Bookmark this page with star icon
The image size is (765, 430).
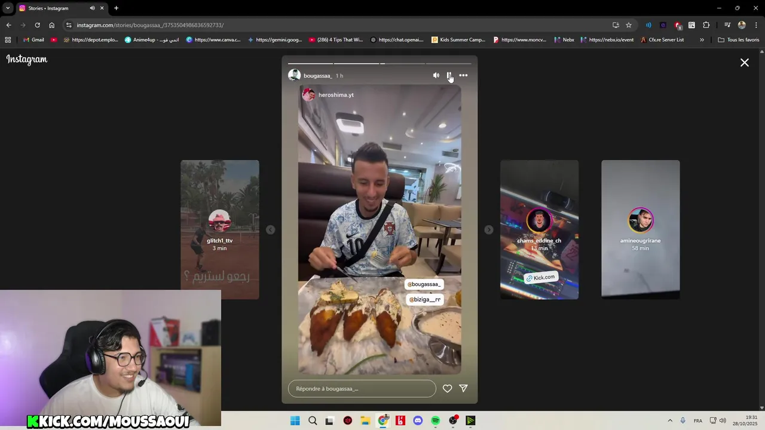click(629, 25)
